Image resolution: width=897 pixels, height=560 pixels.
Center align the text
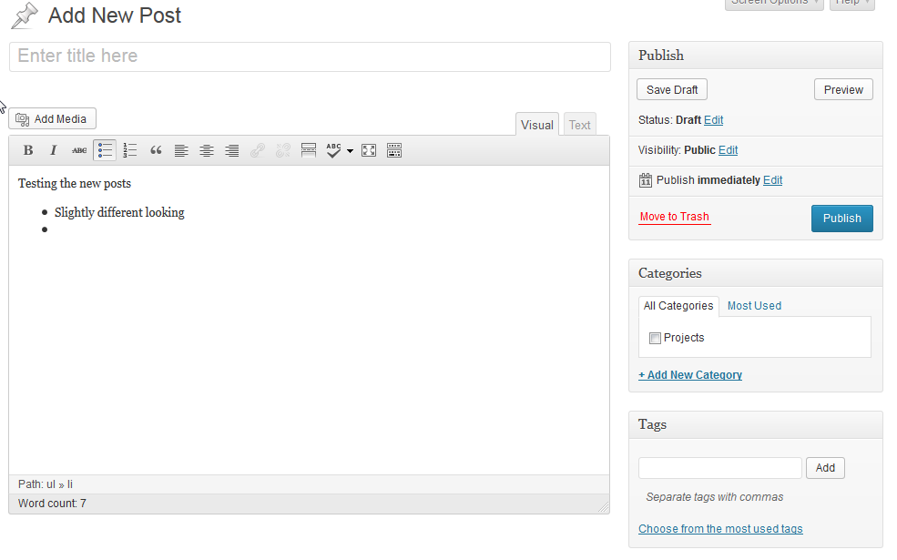[x=207, y=150]
